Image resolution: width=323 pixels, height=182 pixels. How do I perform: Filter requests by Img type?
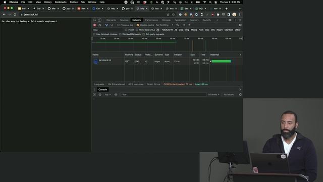pos(187,30)
